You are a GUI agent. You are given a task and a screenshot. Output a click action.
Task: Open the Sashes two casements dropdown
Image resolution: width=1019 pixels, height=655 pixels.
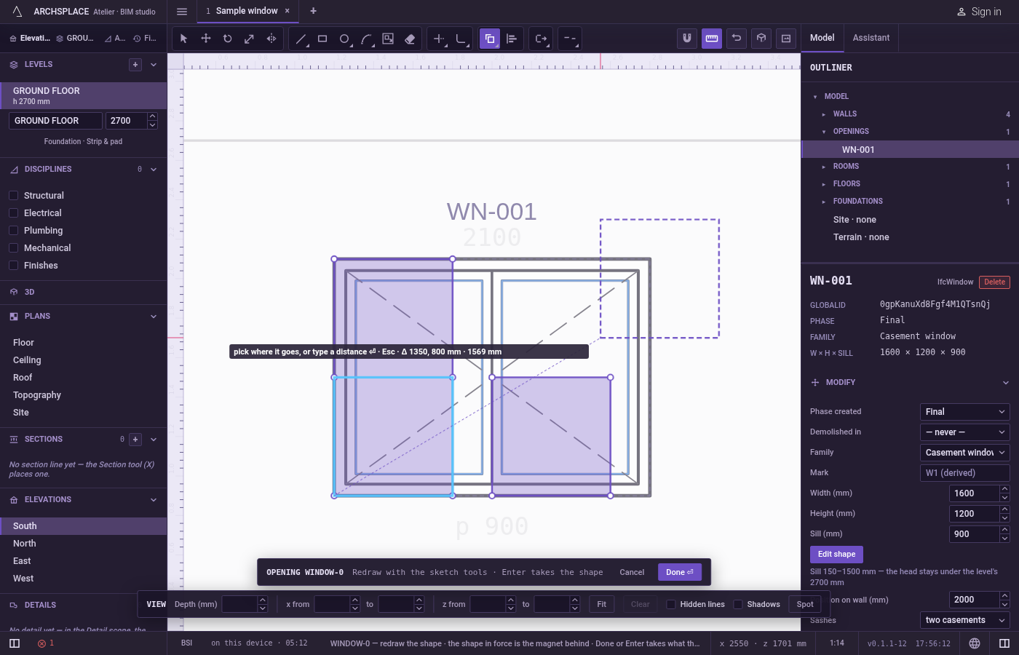coord(964,620)
